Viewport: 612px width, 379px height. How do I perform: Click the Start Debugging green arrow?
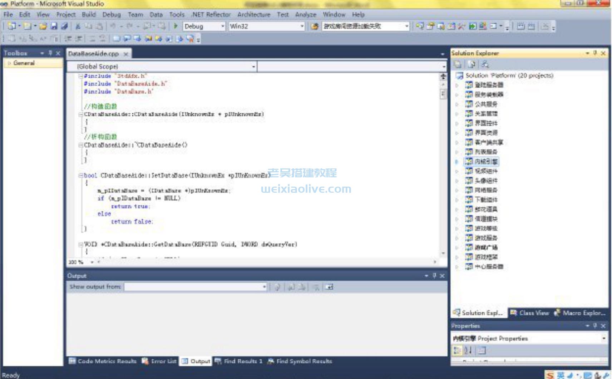pyautogui.click(x=176, y=26)
